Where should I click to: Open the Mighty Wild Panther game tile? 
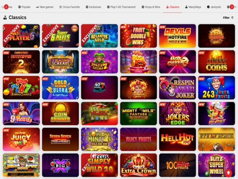click(x=138, y=113)
